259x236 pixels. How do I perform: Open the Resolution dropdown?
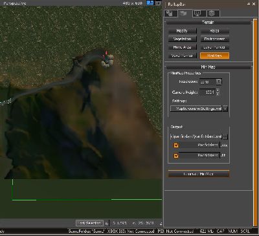click(219, 81)
